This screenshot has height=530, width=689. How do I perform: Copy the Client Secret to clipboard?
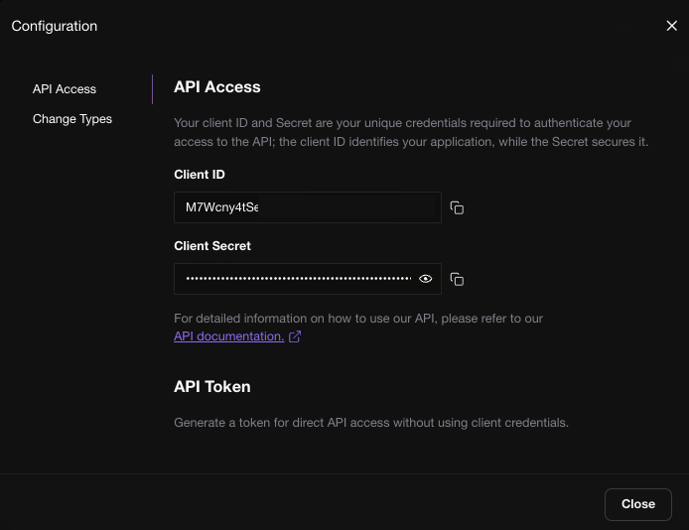pos(457,279)
